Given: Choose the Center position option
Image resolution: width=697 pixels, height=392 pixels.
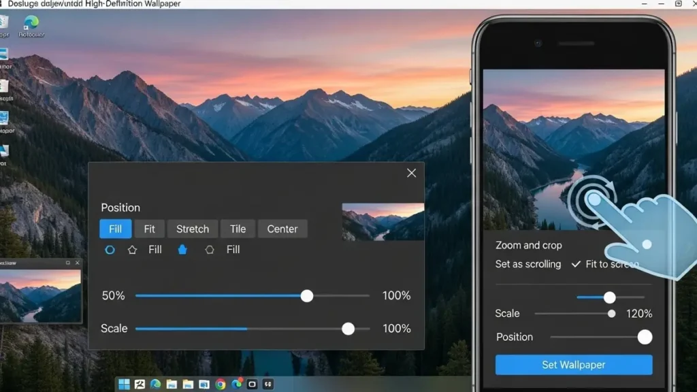Looking at the screenshot, I should click(282, 229).
